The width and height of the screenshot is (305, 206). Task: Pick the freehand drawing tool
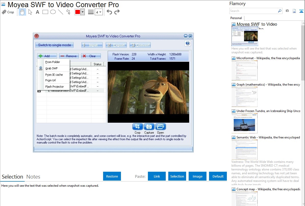pos(68,12)
